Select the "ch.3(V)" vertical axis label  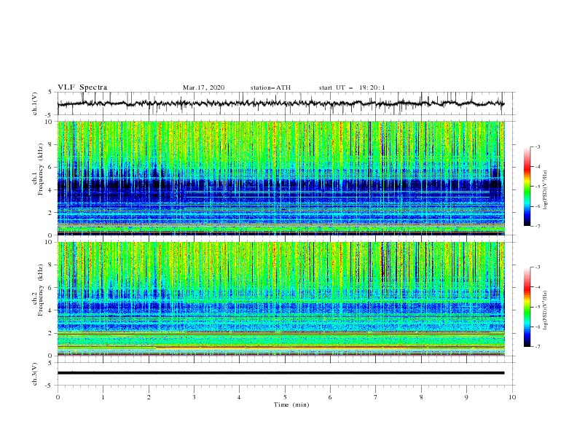pyautogui.click(x=35, y=374)
